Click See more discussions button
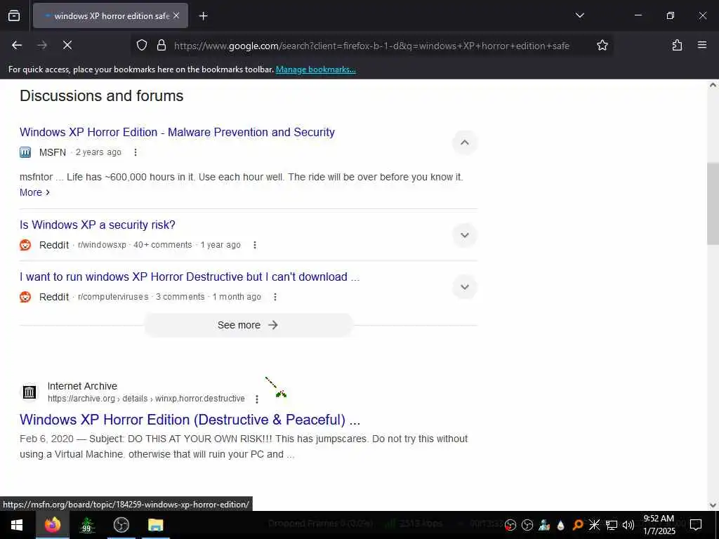This screenshot has width=719, height=539. (x=248, y=325)
